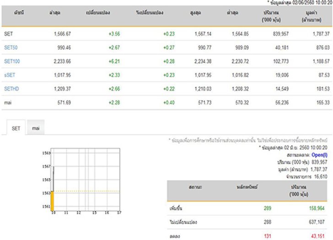Select SETHD last value 1,209.37
Viewport: 333px width, 240px height.
coord(62,89)
